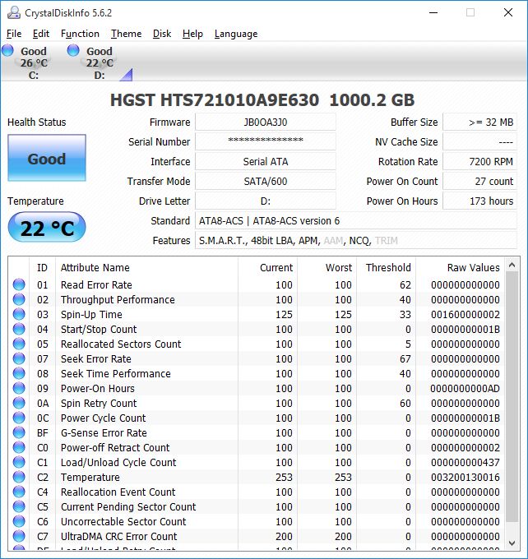Open the Edit menu
The image size is (528, 559).
(x=41, y=34)
